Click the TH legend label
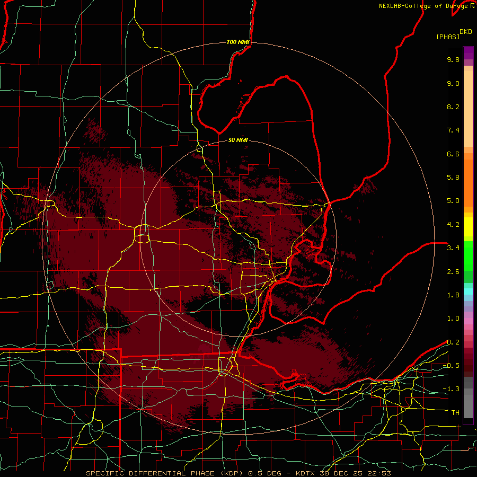The height and width of the screenshot is (477, 477). [x=455, y=413]
